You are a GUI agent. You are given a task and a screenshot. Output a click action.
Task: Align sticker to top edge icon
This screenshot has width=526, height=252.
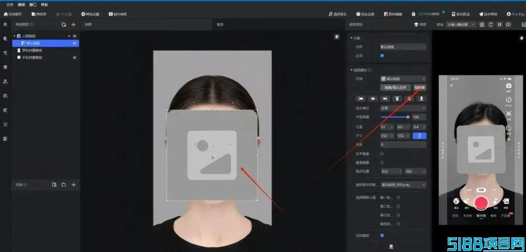click(x=397, y=99)
